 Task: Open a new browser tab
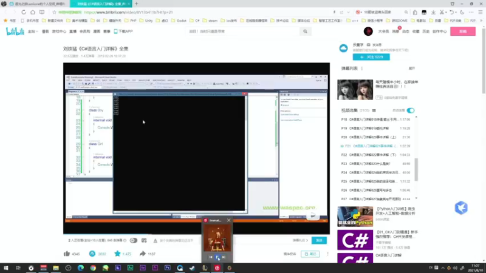(136, 4)
